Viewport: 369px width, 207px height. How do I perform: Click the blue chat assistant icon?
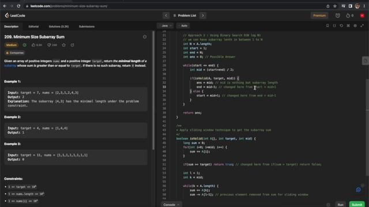358,190
